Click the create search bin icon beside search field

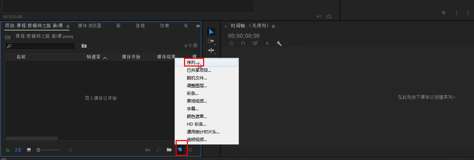[x=84, y=46]
